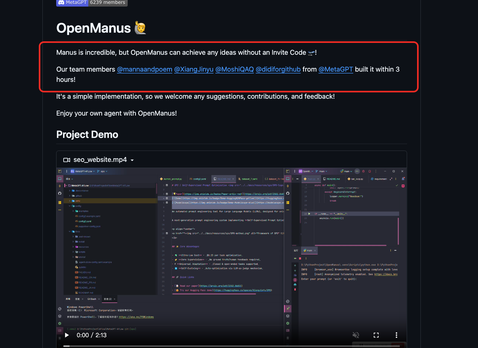The width and height of the screenshot is (478, 348).
Task: Expand the seo_website.mp4 dropdown caret
Action: pos(132,160)
